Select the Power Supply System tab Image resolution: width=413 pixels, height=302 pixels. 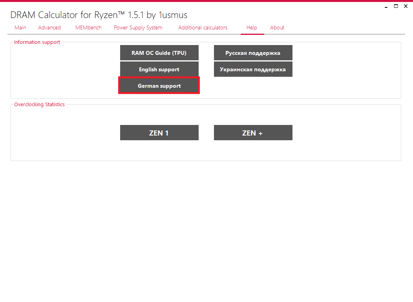coord(138,27)
